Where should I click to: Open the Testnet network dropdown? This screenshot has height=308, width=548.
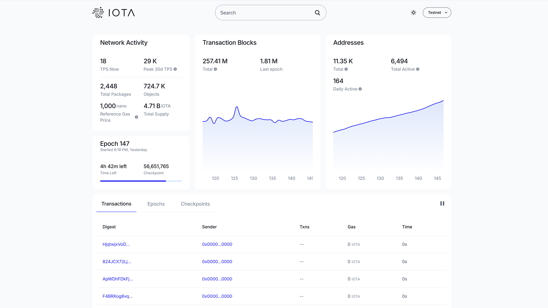click(437, 13)
